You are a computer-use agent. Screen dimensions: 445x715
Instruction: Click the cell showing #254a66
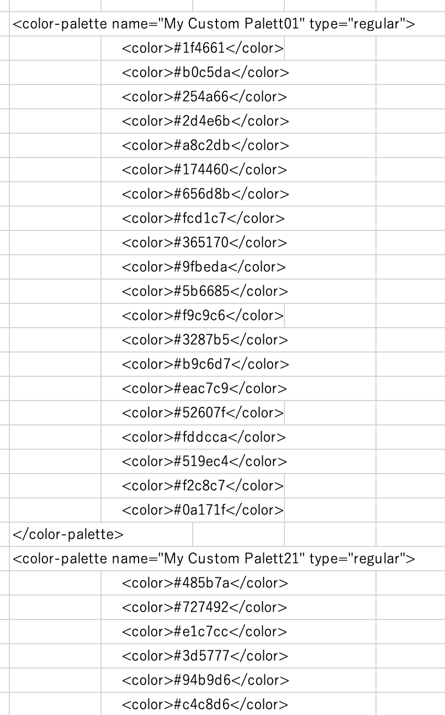(x=193, y=97)
